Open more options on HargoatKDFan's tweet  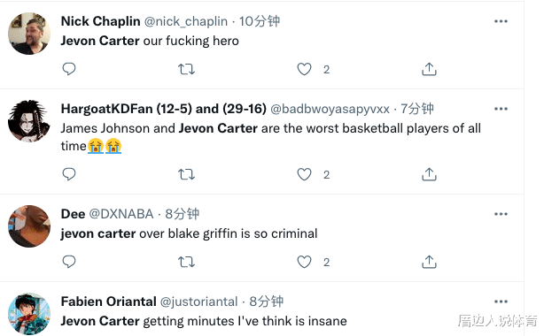pos(501,109)
